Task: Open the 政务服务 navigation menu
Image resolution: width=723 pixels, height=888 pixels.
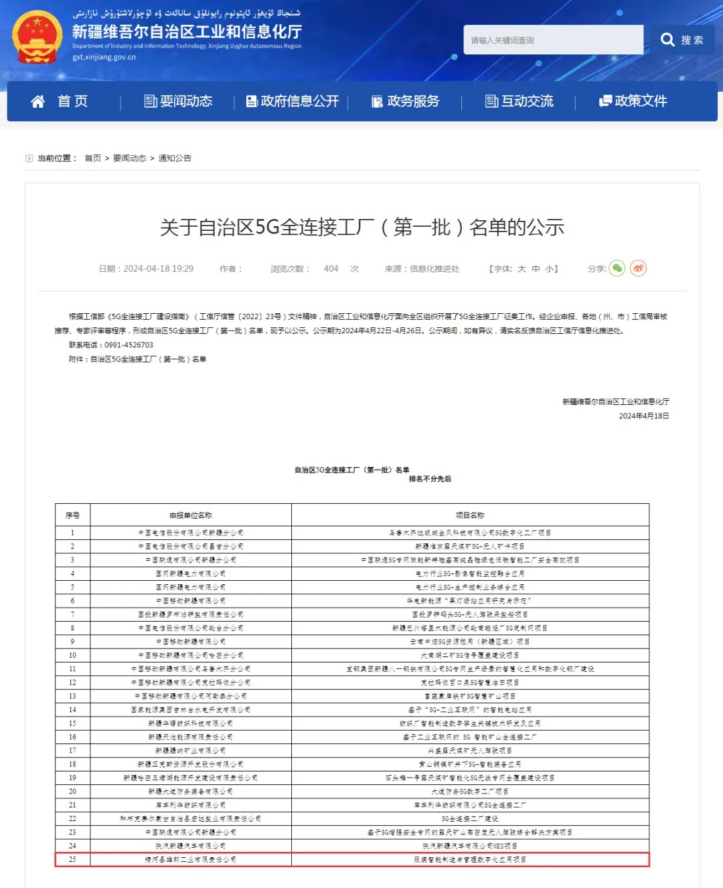Action: coord(406,101)
